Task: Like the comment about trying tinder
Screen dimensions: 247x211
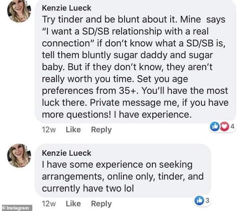Action: 73,129
